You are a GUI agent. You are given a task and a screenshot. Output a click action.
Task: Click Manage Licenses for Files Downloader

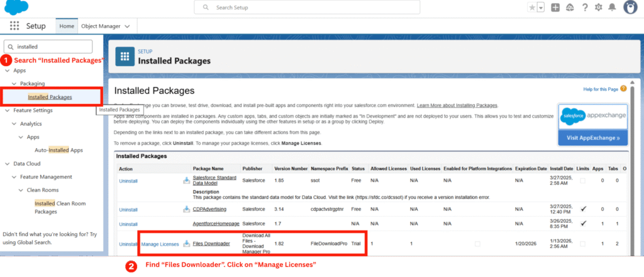[x=160, y=244]
